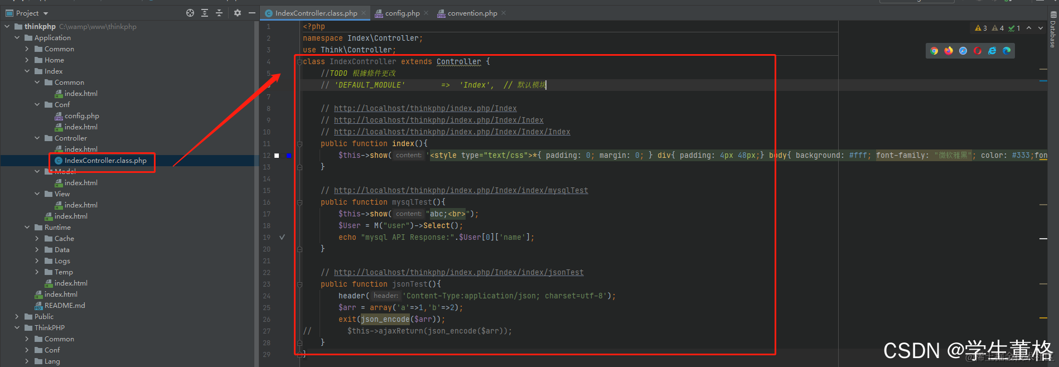The height and width of the screenshot is (367, 1059).
Task: Fold the index() function in gutter
Action: [299, 143]
